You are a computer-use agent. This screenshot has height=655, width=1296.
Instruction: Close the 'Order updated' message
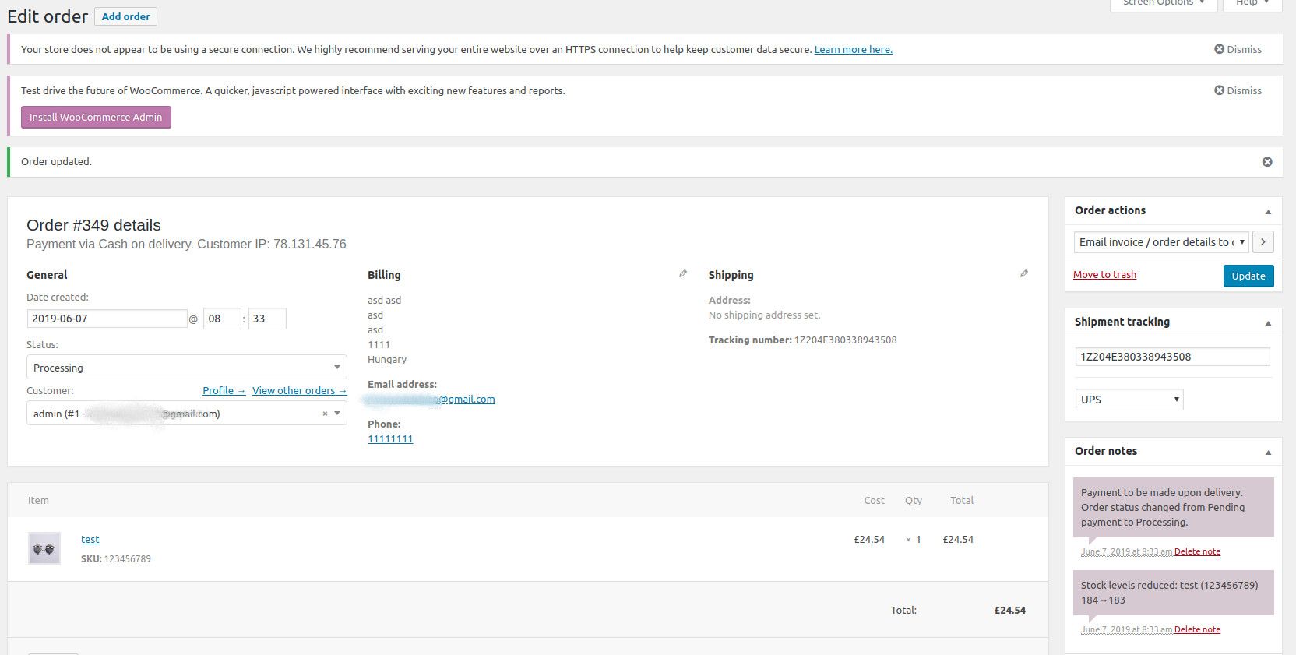click(1267, 162)
